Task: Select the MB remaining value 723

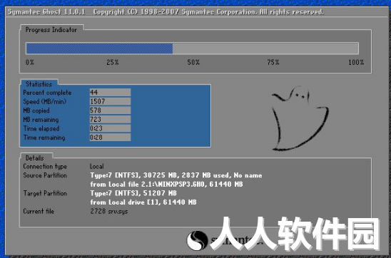Action: 110,119
